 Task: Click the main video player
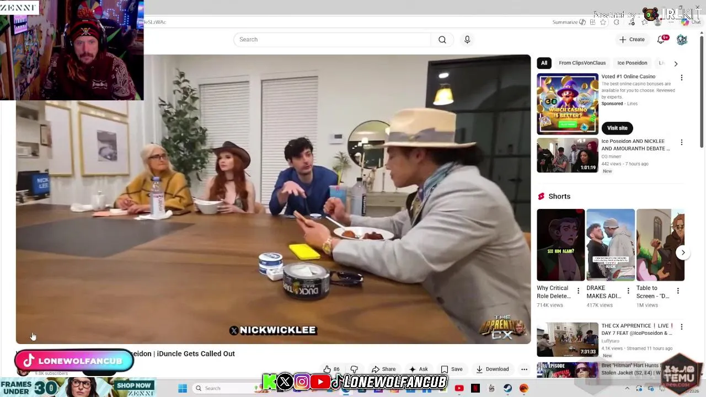pyautogui.click(x=274, y=199)
